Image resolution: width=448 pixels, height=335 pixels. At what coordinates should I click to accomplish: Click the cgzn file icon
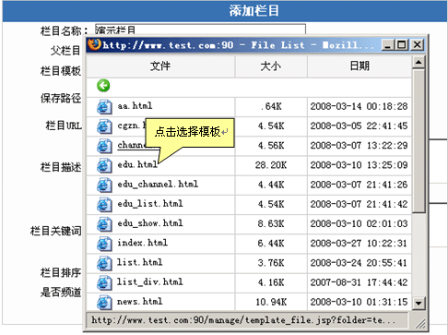(104, 126)
